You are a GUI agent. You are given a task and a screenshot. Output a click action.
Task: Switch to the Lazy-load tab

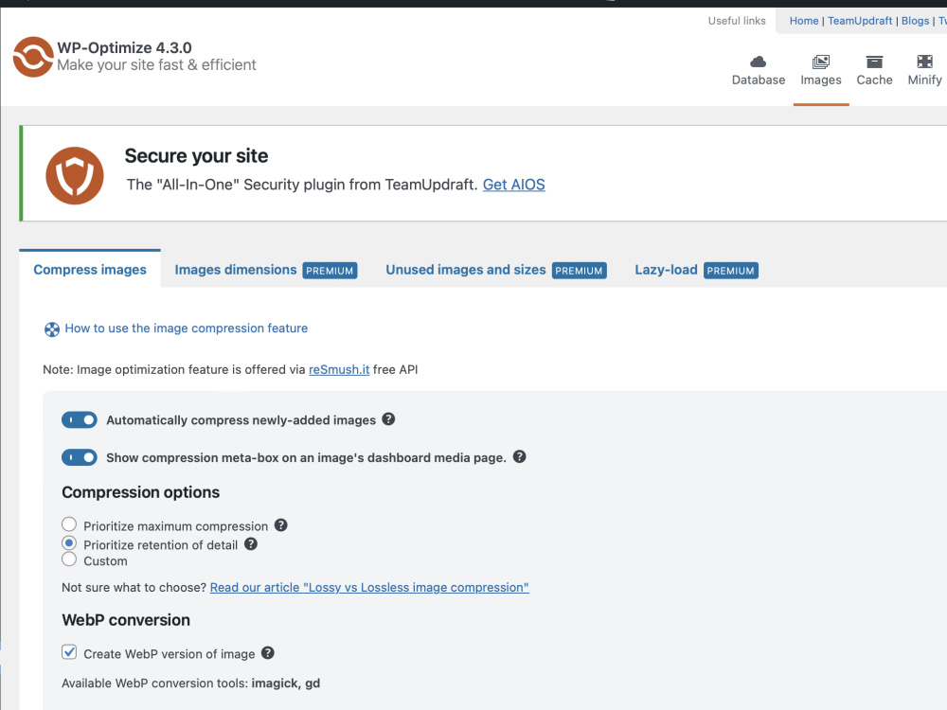click(696, 270)
